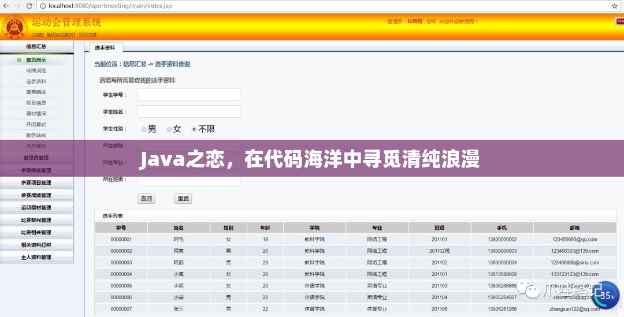Click the 体育专业 major cell
The height and width of the screenshot is (317, 624).
click(377, 309)
